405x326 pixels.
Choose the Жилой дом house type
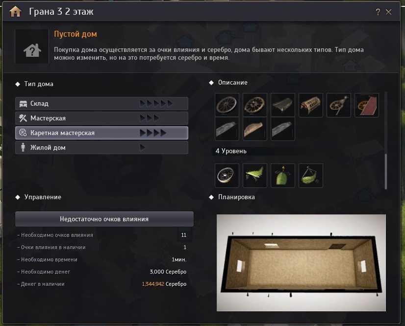101,147
